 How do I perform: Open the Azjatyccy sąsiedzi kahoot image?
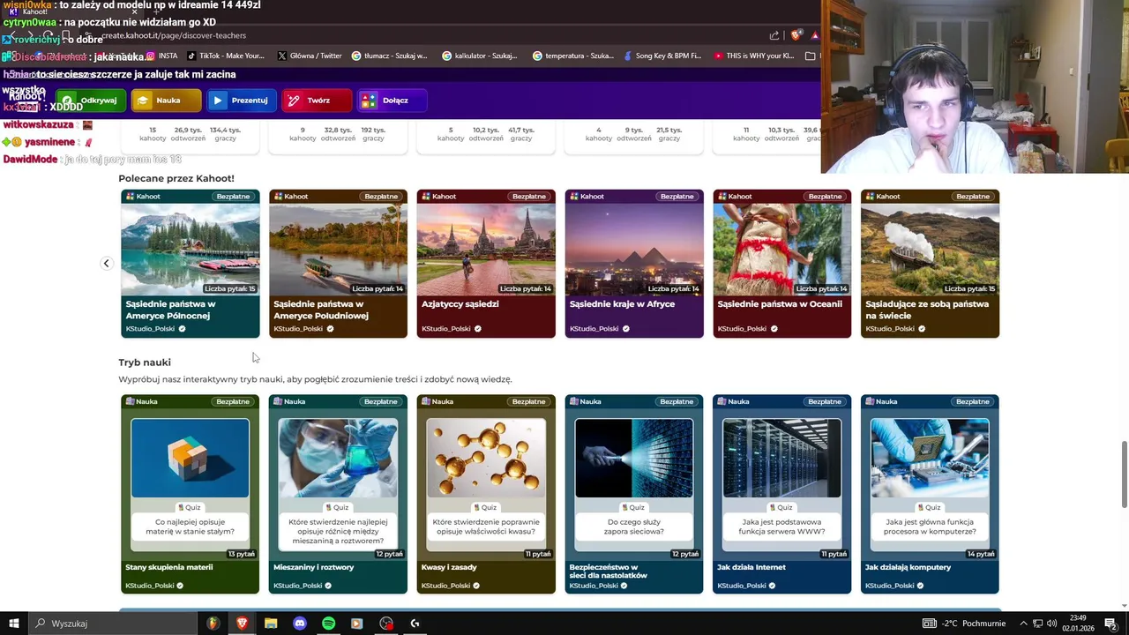[x=486, y=249]
